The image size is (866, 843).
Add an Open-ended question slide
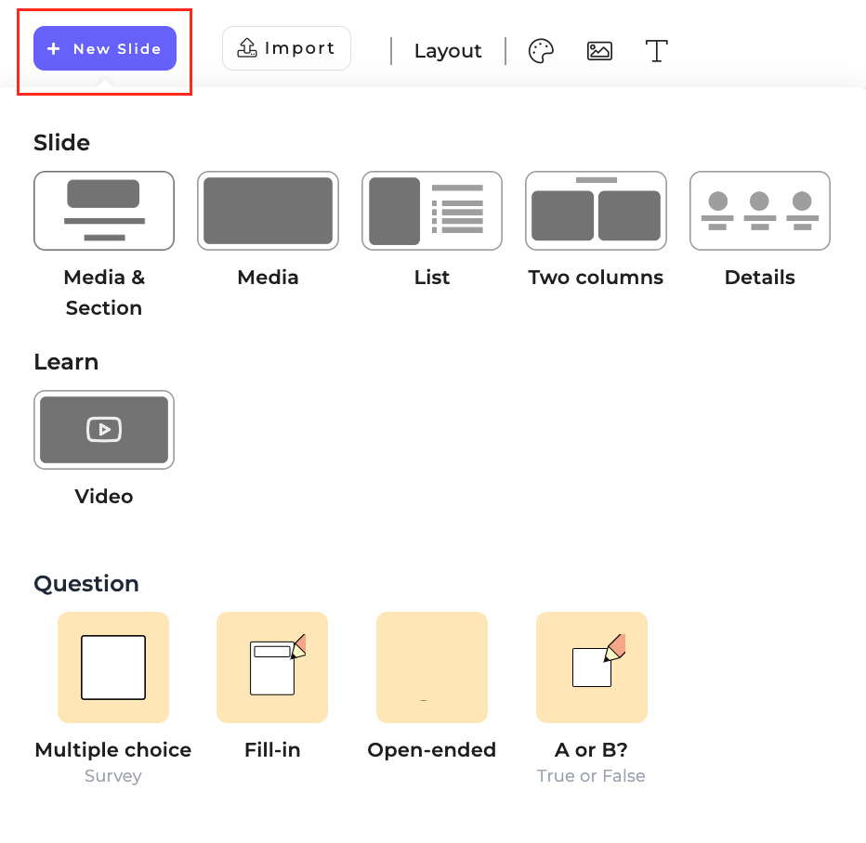coord(432,668)
